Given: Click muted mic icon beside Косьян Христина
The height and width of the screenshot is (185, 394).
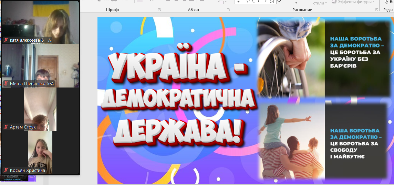Looking at the screenshot, I should coord(6,171).
